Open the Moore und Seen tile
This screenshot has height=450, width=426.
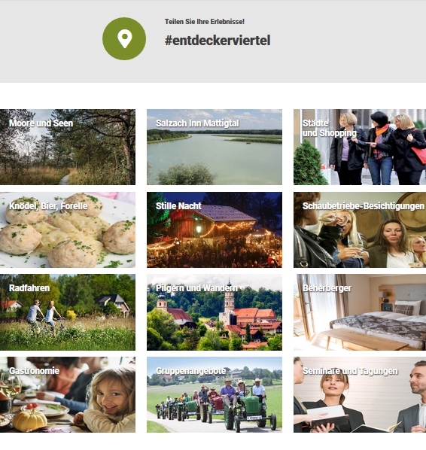68,147
